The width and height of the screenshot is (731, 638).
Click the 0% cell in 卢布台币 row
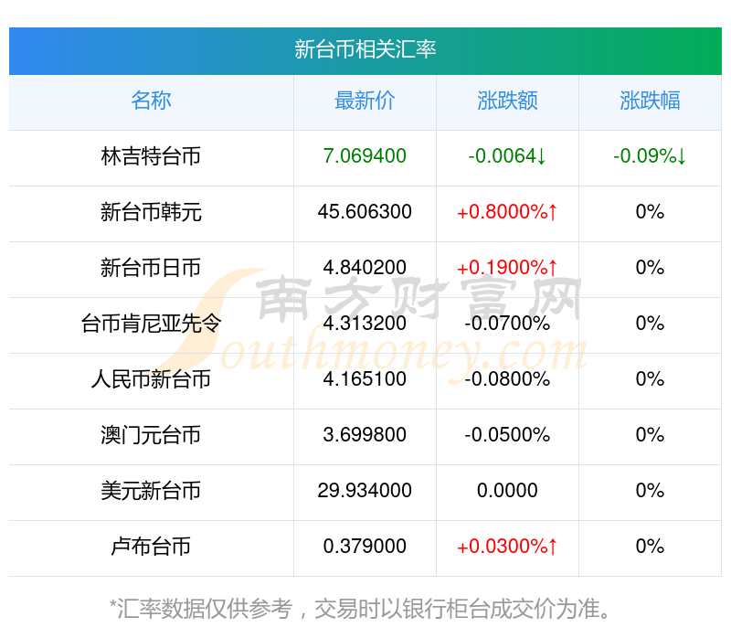(x=650, y=547)
